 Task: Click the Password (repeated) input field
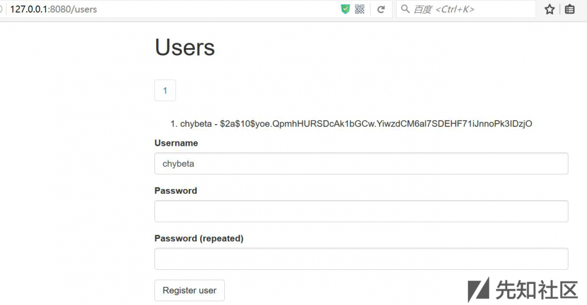pyautogui.click(x=361, y=259)
